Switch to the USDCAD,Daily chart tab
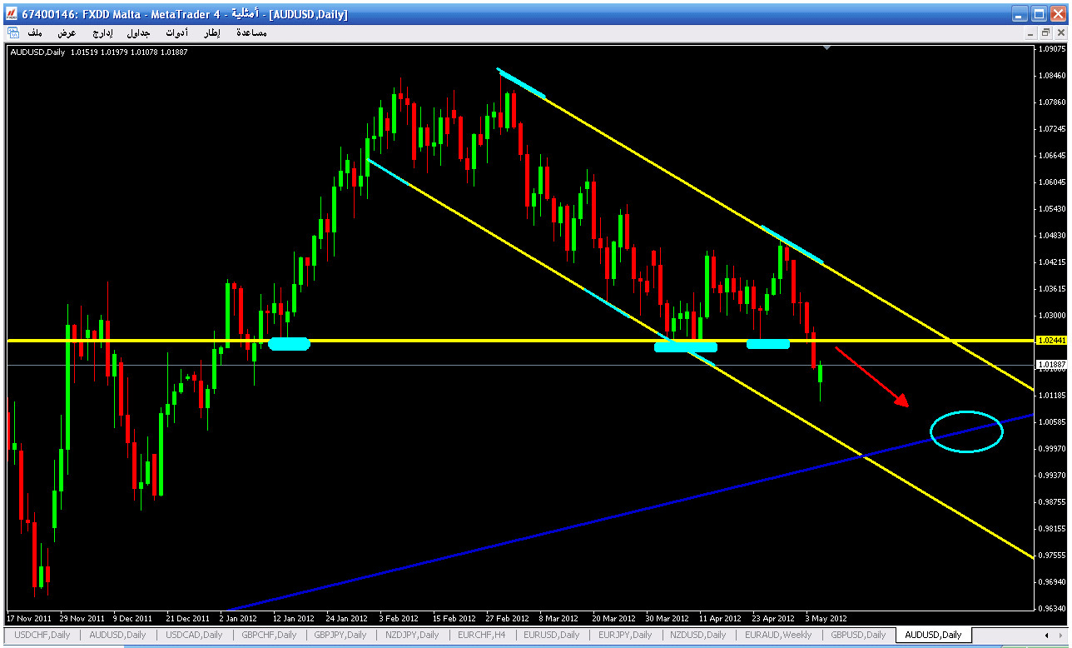This screenshot has width=1072, height=648. click(x=194, y=635)
